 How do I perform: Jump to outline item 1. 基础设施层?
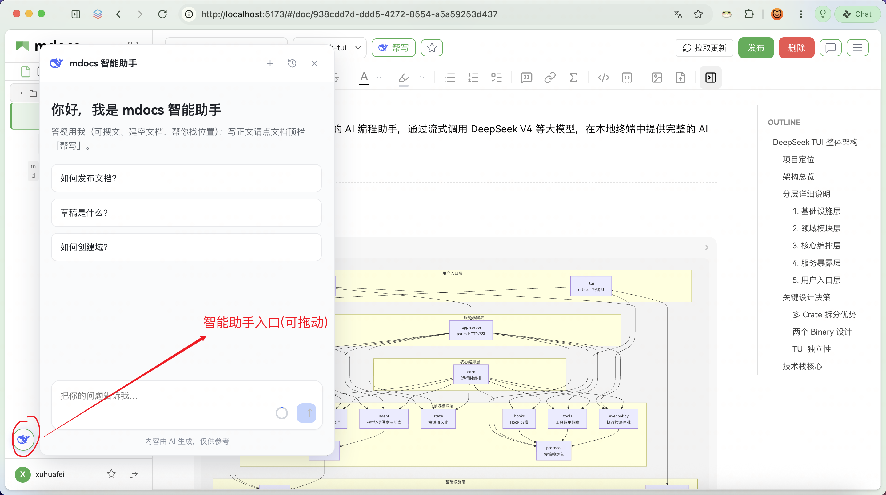(x=816, y=211)
